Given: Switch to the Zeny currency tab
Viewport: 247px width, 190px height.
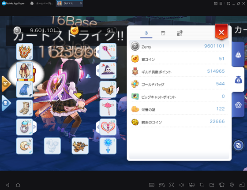Looking at the screenshot, I should coord(146,33).
